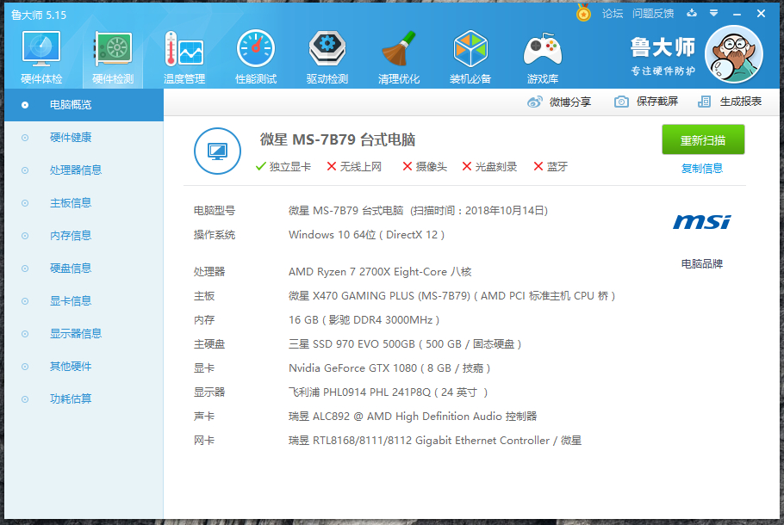Click the 电脑型号 row's model and scan date value
Viewport: 784px width, 525px height.
point(418,210)
